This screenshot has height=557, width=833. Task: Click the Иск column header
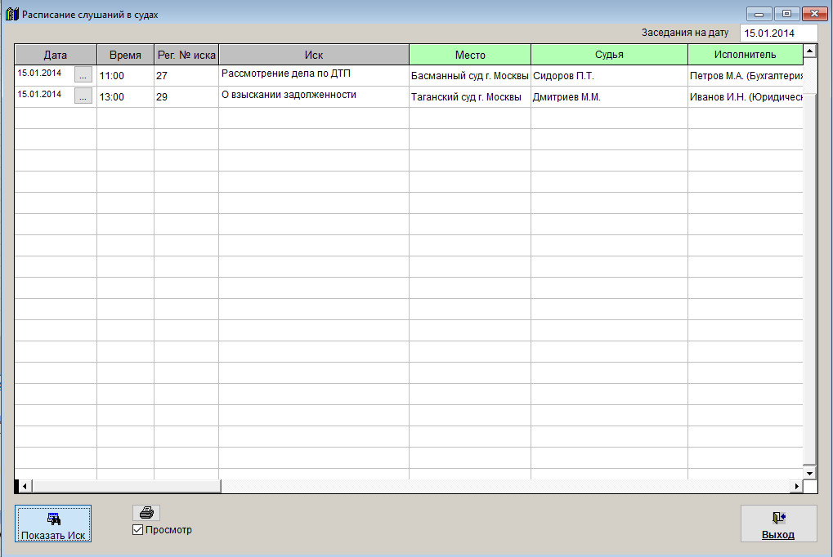coord(314,55)
